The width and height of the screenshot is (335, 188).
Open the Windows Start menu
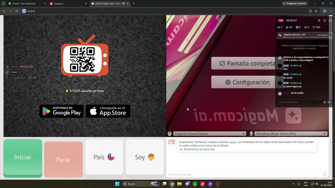click(x=117, y=184)
